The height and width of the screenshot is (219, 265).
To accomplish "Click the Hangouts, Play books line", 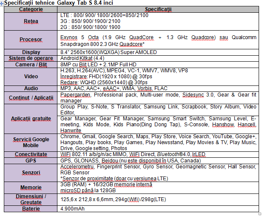I will pos(158,142).
